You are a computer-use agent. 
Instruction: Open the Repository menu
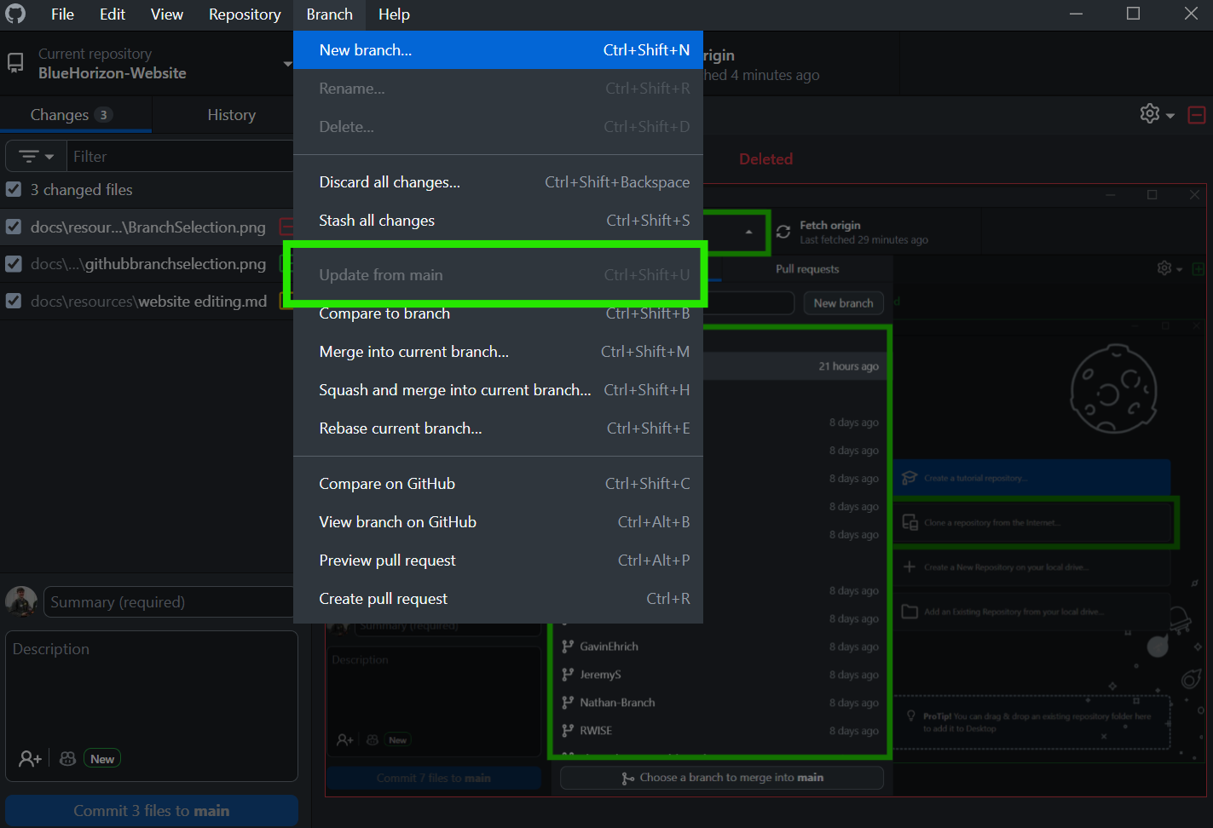pos(245,14)
